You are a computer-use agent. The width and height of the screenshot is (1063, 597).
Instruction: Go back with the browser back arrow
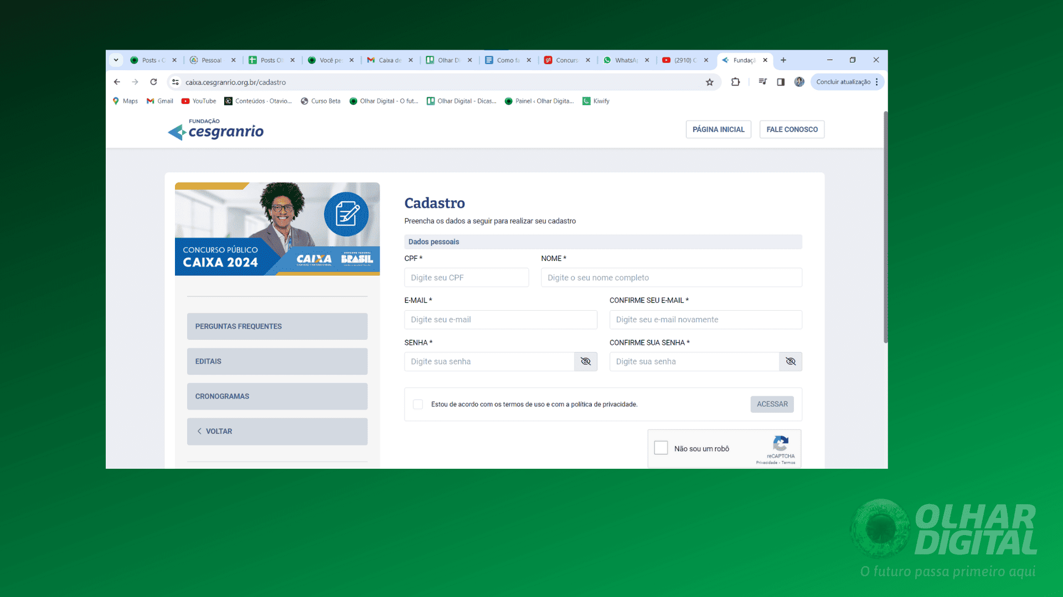(117, 82)
